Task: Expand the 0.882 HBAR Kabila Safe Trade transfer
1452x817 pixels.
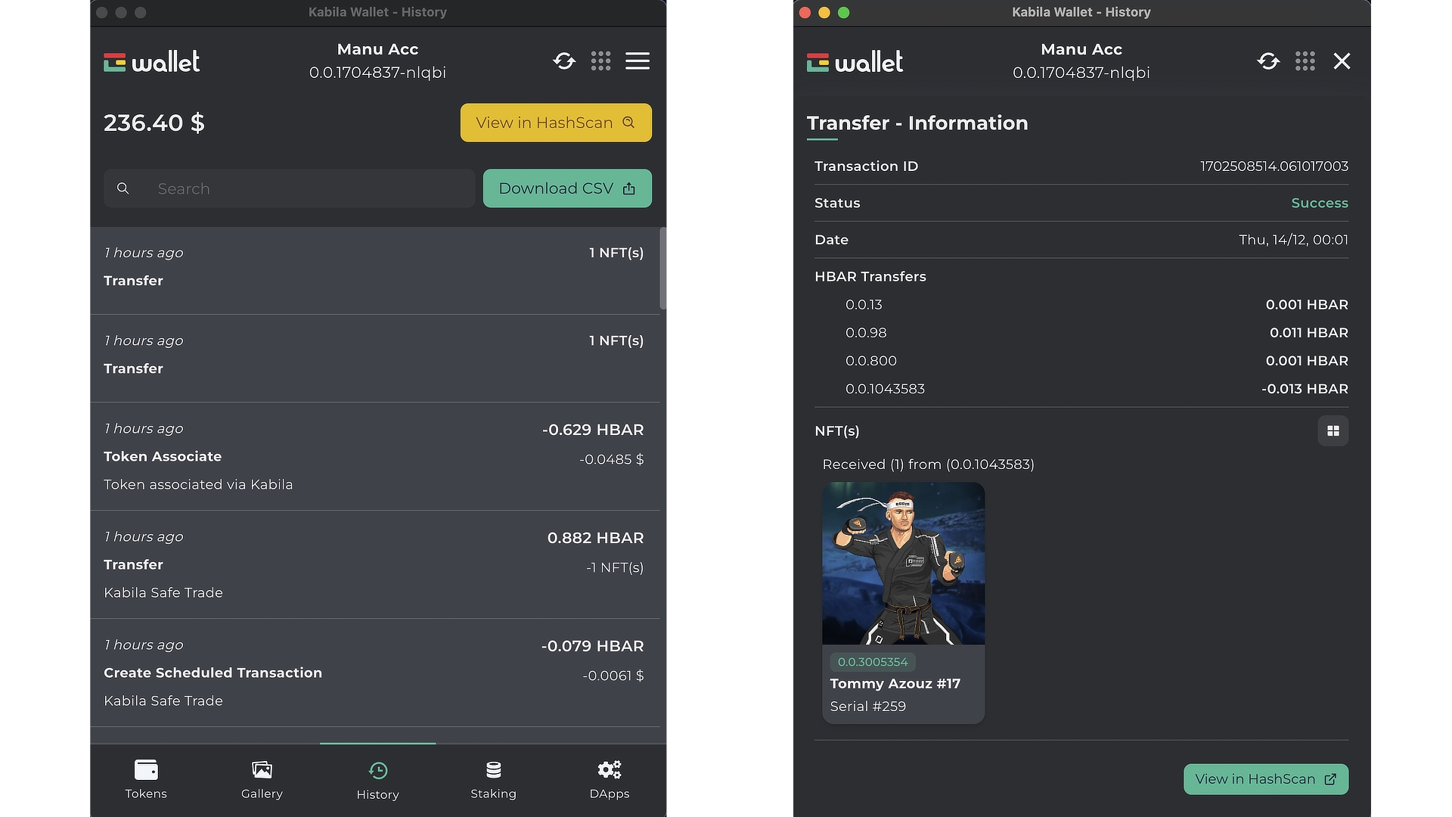Action: [374, 564]
